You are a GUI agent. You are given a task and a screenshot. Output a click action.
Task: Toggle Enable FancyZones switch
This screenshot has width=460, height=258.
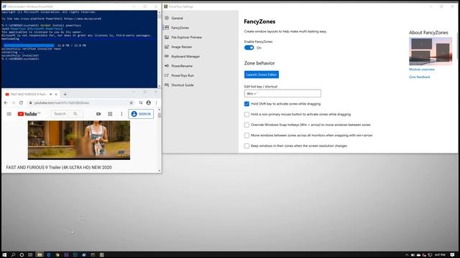[249, 48]
